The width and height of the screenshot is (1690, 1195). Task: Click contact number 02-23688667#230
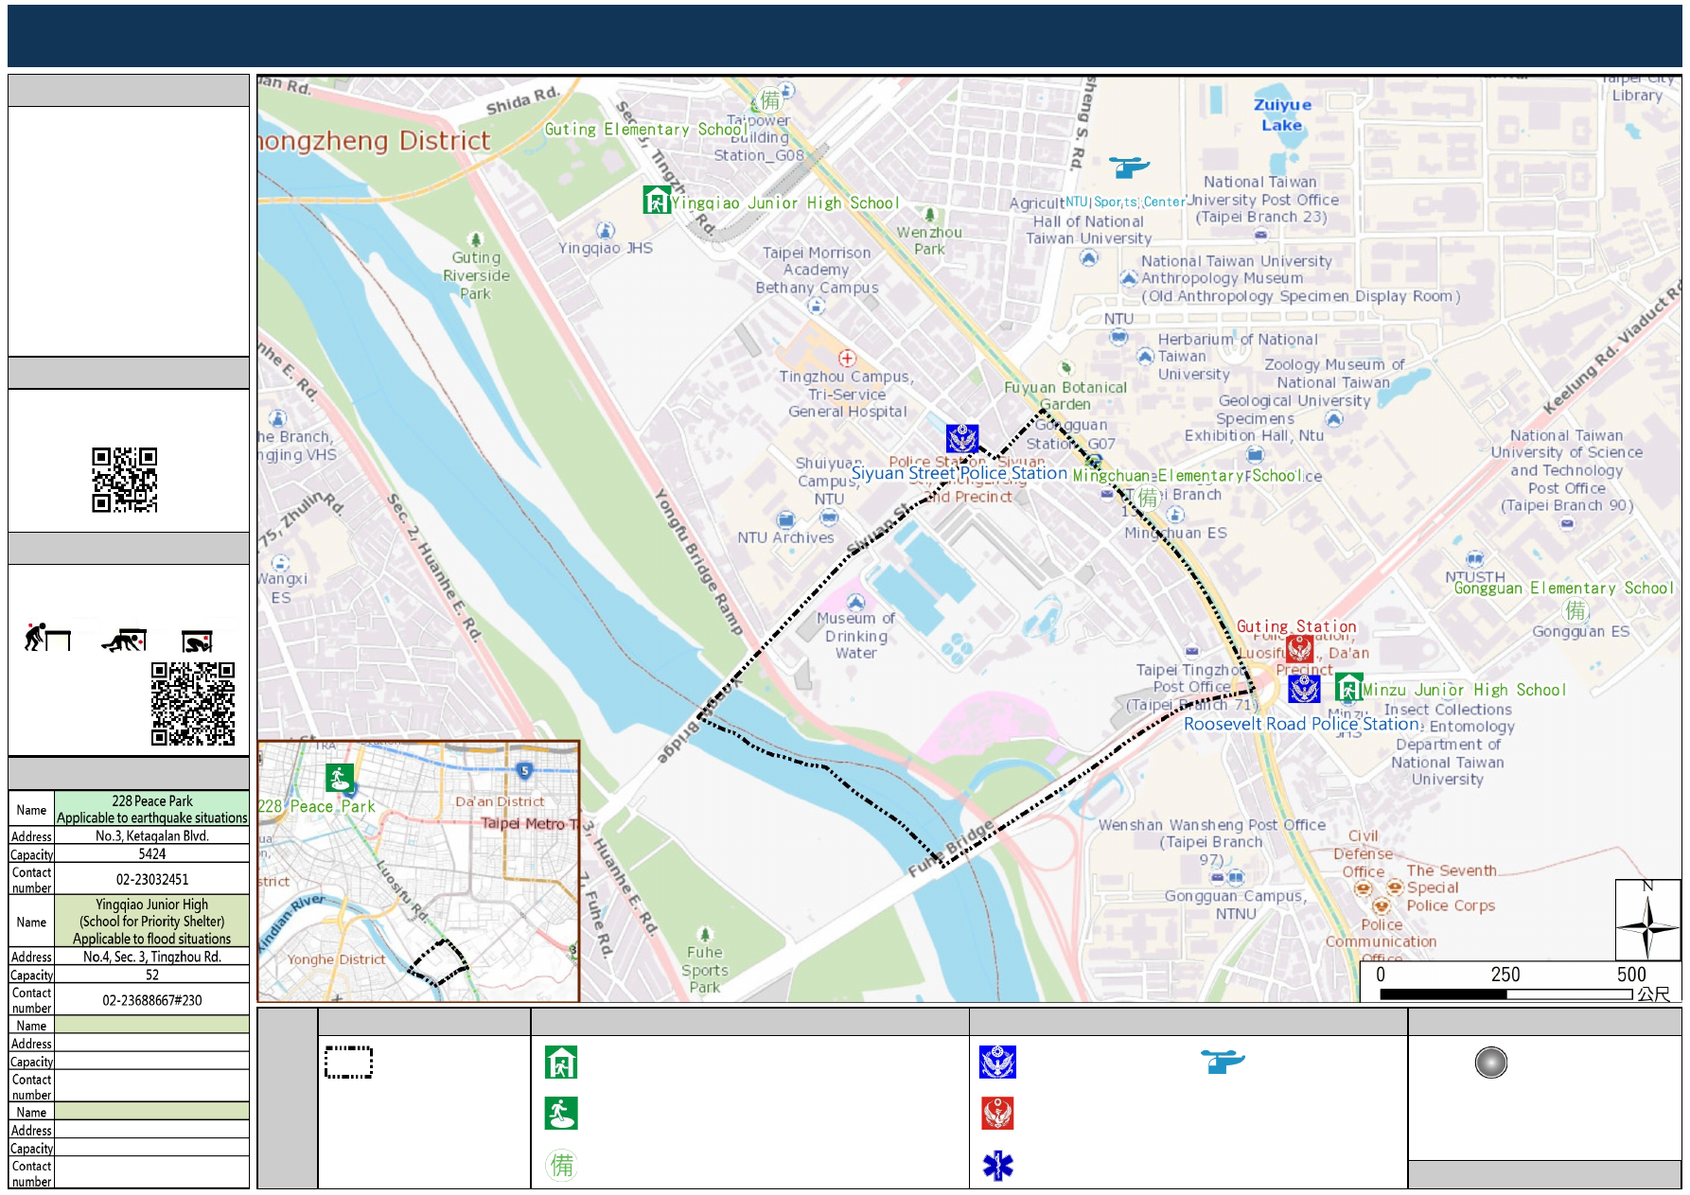[x=151, y=1000]
